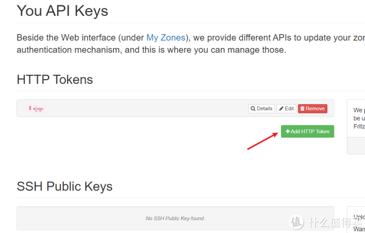This screenshot has height=233, width=365.
Task: Click the HTTP Tokens heading
Action: click(55, 80)
